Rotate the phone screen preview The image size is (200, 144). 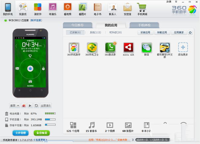(36, 106)
